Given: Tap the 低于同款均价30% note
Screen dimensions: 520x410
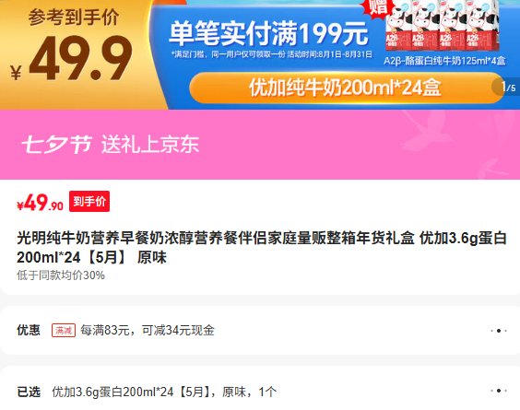Looking at the screenshot, I should click(61, 275).
